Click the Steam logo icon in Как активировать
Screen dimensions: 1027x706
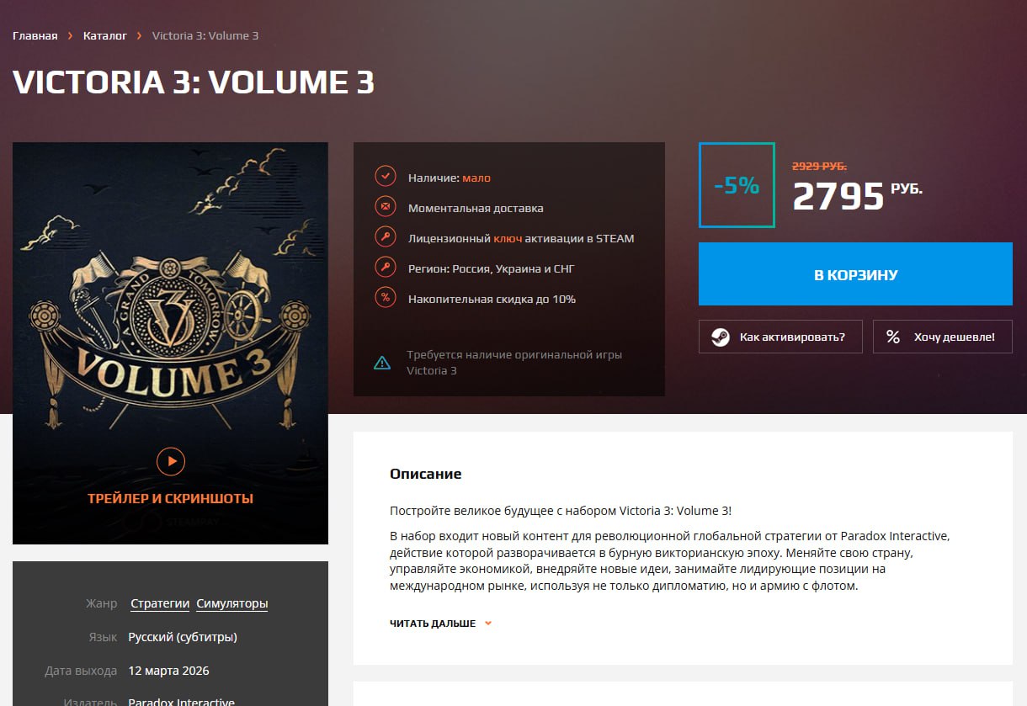tap(720, 337)
